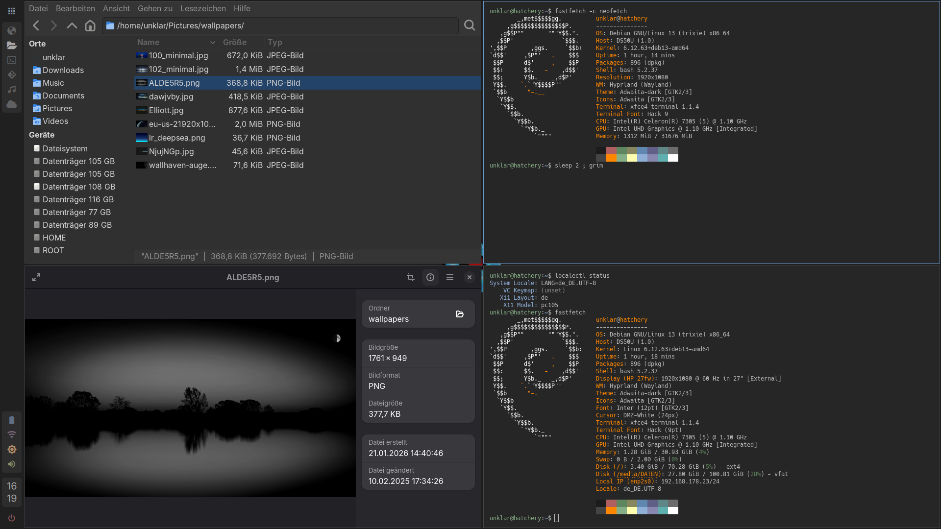Image resolution: width=941 pixels, height=529 pixels.
Task: Open the terminal icon in the sidebar dock
Action: pyautogui.click(x=12, y=60)
